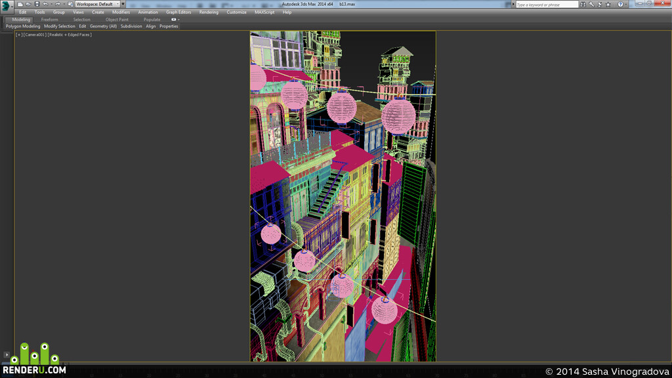Click the Undo arrow icon

coord(45,4)
